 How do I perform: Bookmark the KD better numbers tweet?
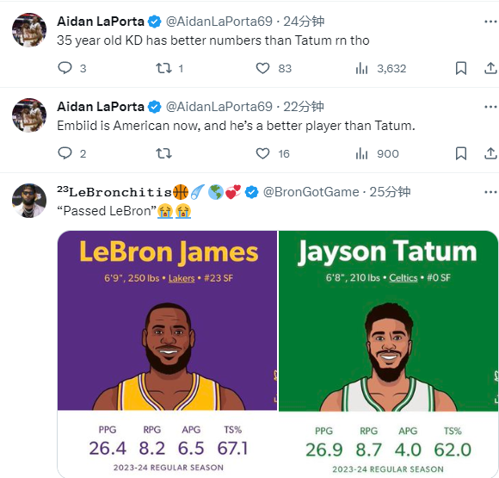461,68
